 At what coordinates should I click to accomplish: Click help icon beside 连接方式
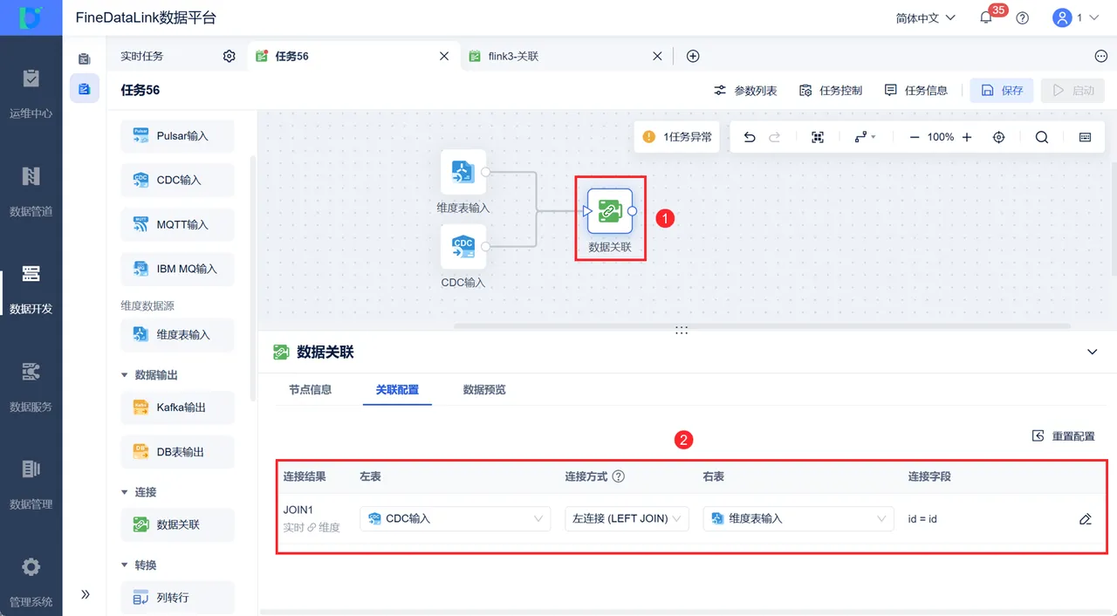(619, 476)
